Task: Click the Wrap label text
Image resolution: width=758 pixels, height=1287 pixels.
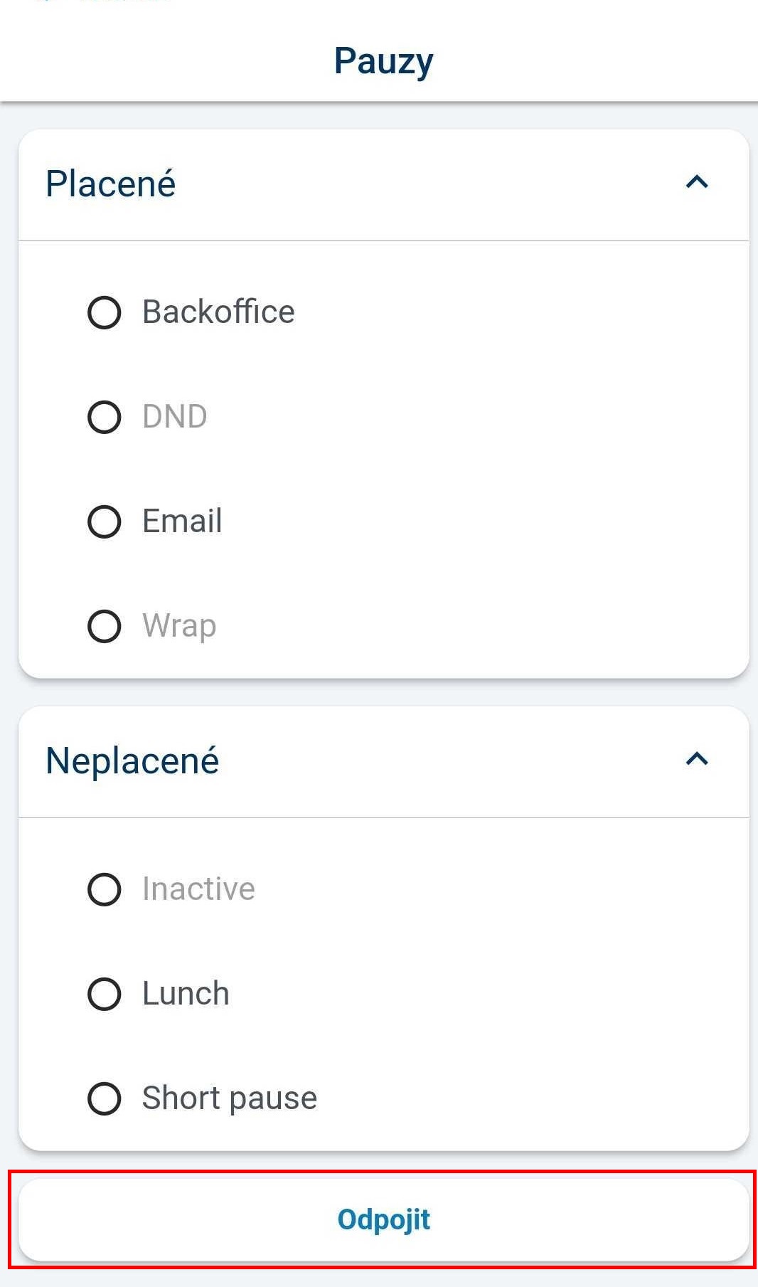Action: 179,626
